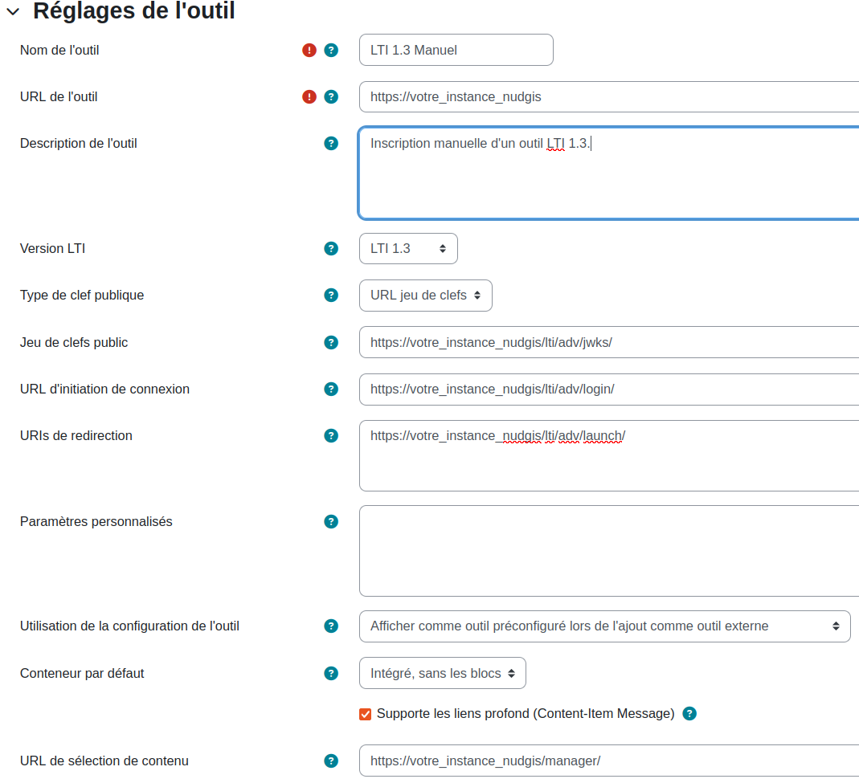Click help icon next to Paramètres personnalisés
This screenshot has width=859, height=783.
[x=331, y=522]
